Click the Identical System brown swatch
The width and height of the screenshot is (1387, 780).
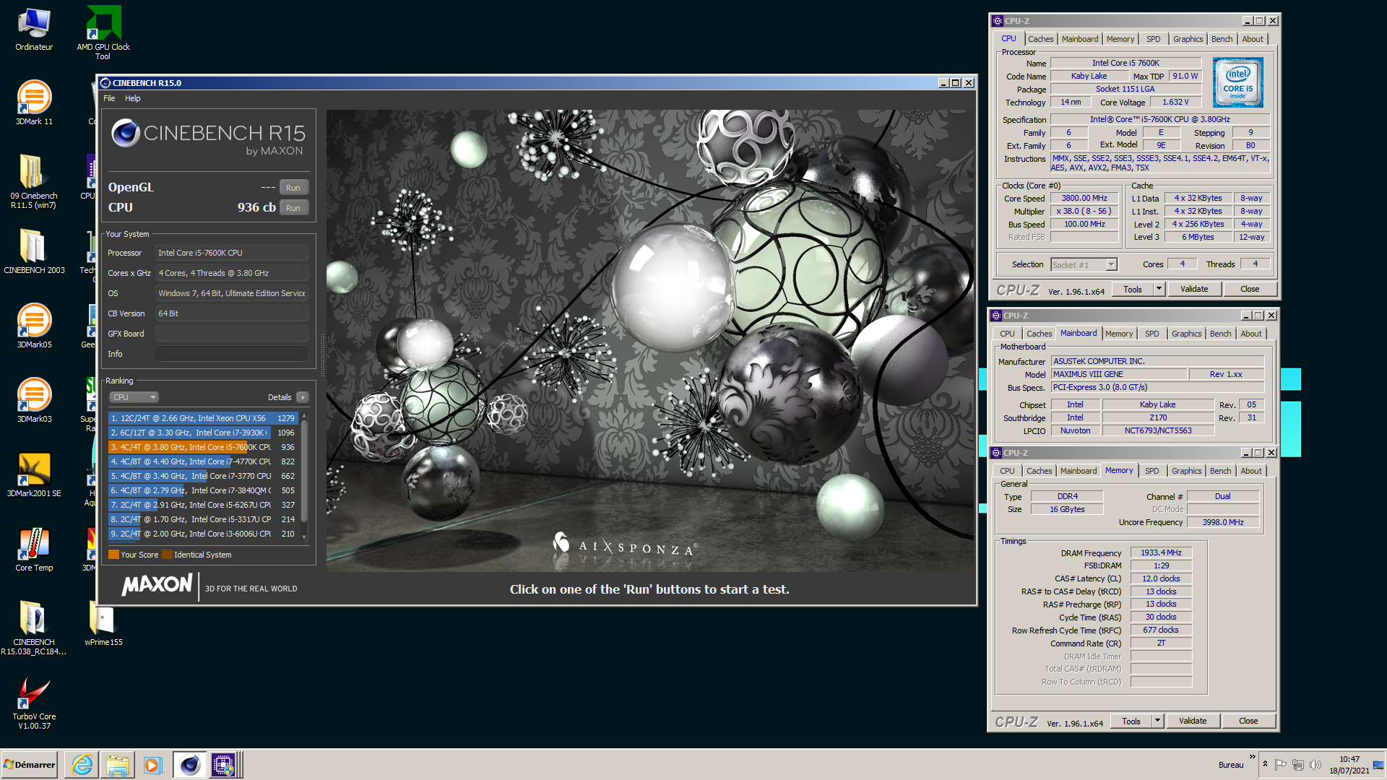click(167, 555)
